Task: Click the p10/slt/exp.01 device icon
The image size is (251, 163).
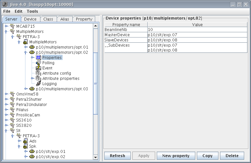Action: pos(32,151)
